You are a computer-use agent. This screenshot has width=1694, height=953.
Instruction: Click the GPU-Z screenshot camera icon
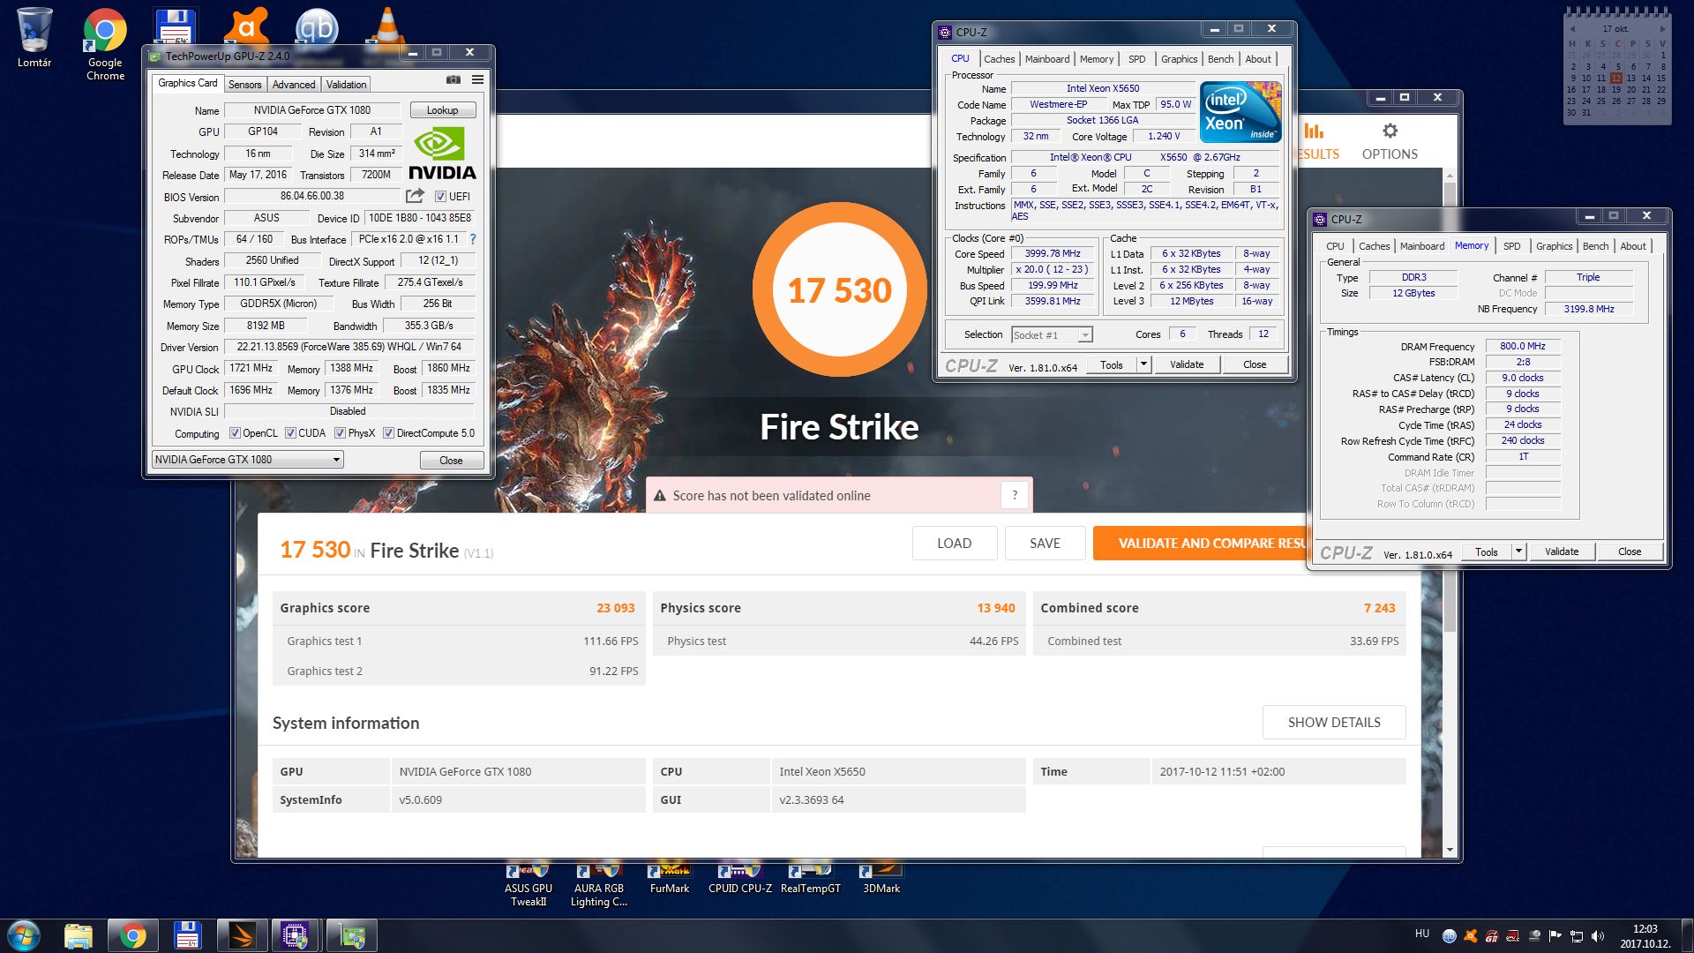(453, 80)
